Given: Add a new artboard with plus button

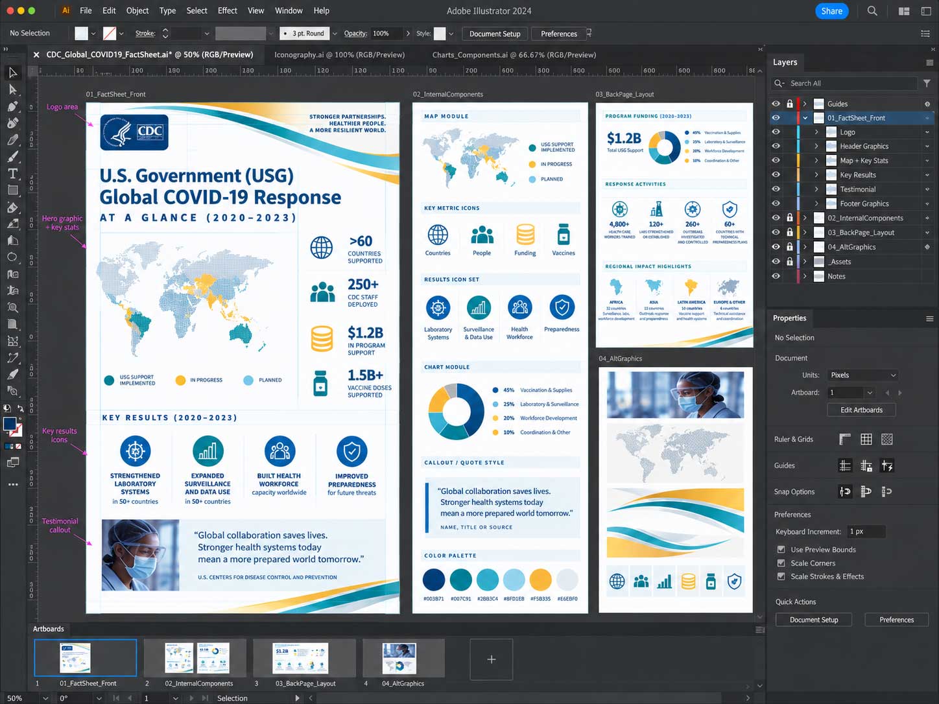Looking at the screenshot, I should 492,659.
